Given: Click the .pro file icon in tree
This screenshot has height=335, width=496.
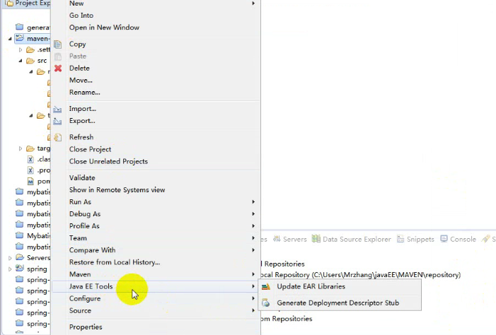Looking at the screenshot, I should [x=30, y=170].
